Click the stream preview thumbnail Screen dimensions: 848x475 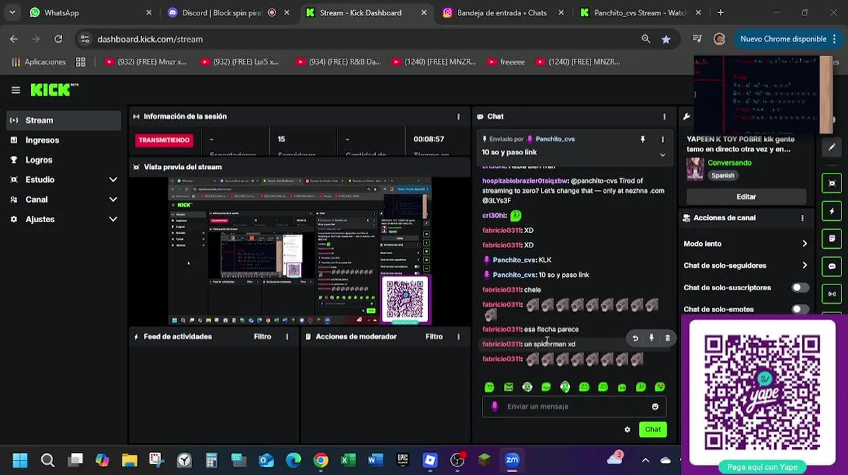pyautogui.click(x=299, y=251)
